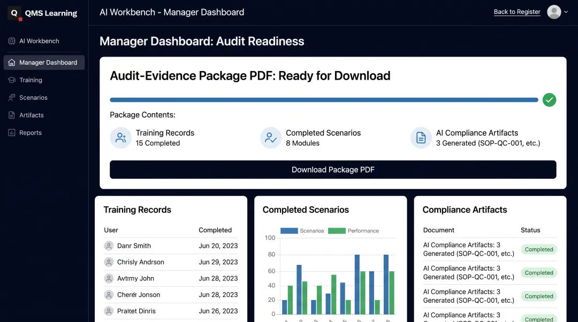Click the Cherér Jonson name
This screenshot has height=322, width=578.
point(139,294)
